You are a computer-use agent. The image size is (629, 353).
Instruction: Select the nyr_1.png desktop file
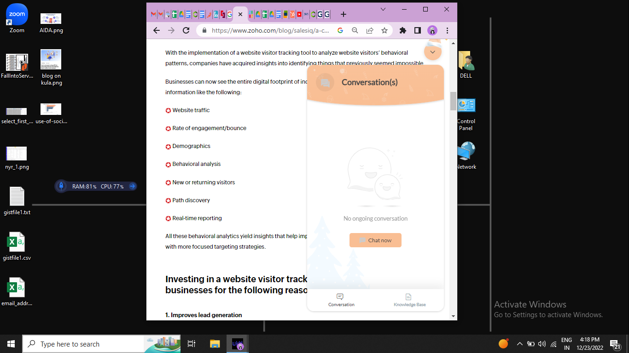pos(17,158)
